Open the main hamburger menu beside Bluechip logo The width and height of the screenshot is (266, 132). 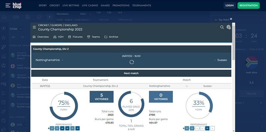[x=8, y=5]
